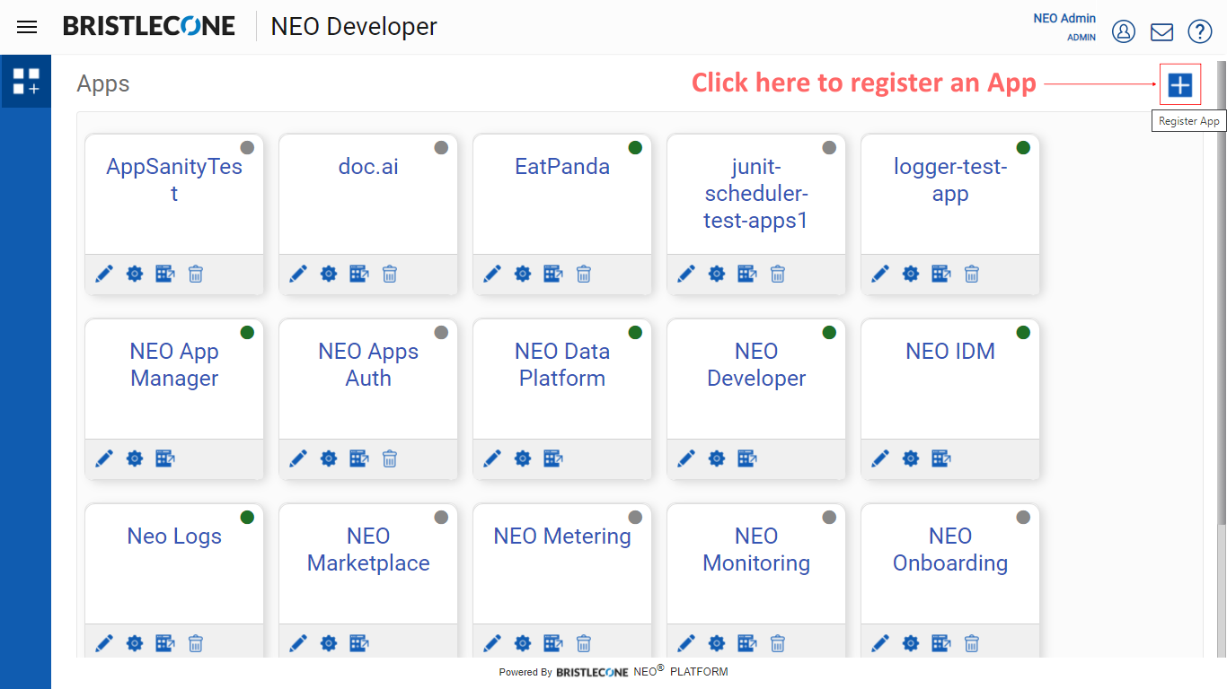1227x689 pixels.
Task: Open settings gear for AppSanityTest
Action: click(x=135, y=274)
